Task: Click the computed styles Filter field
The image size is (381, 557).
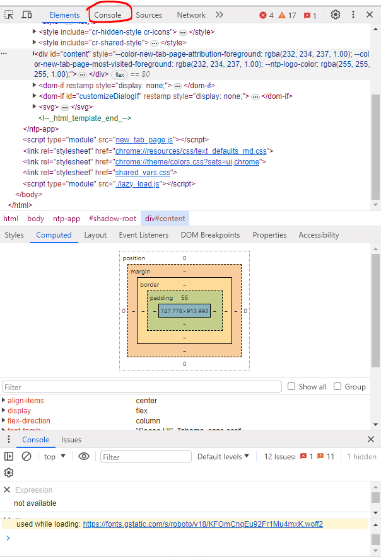Action: (142, 387)
